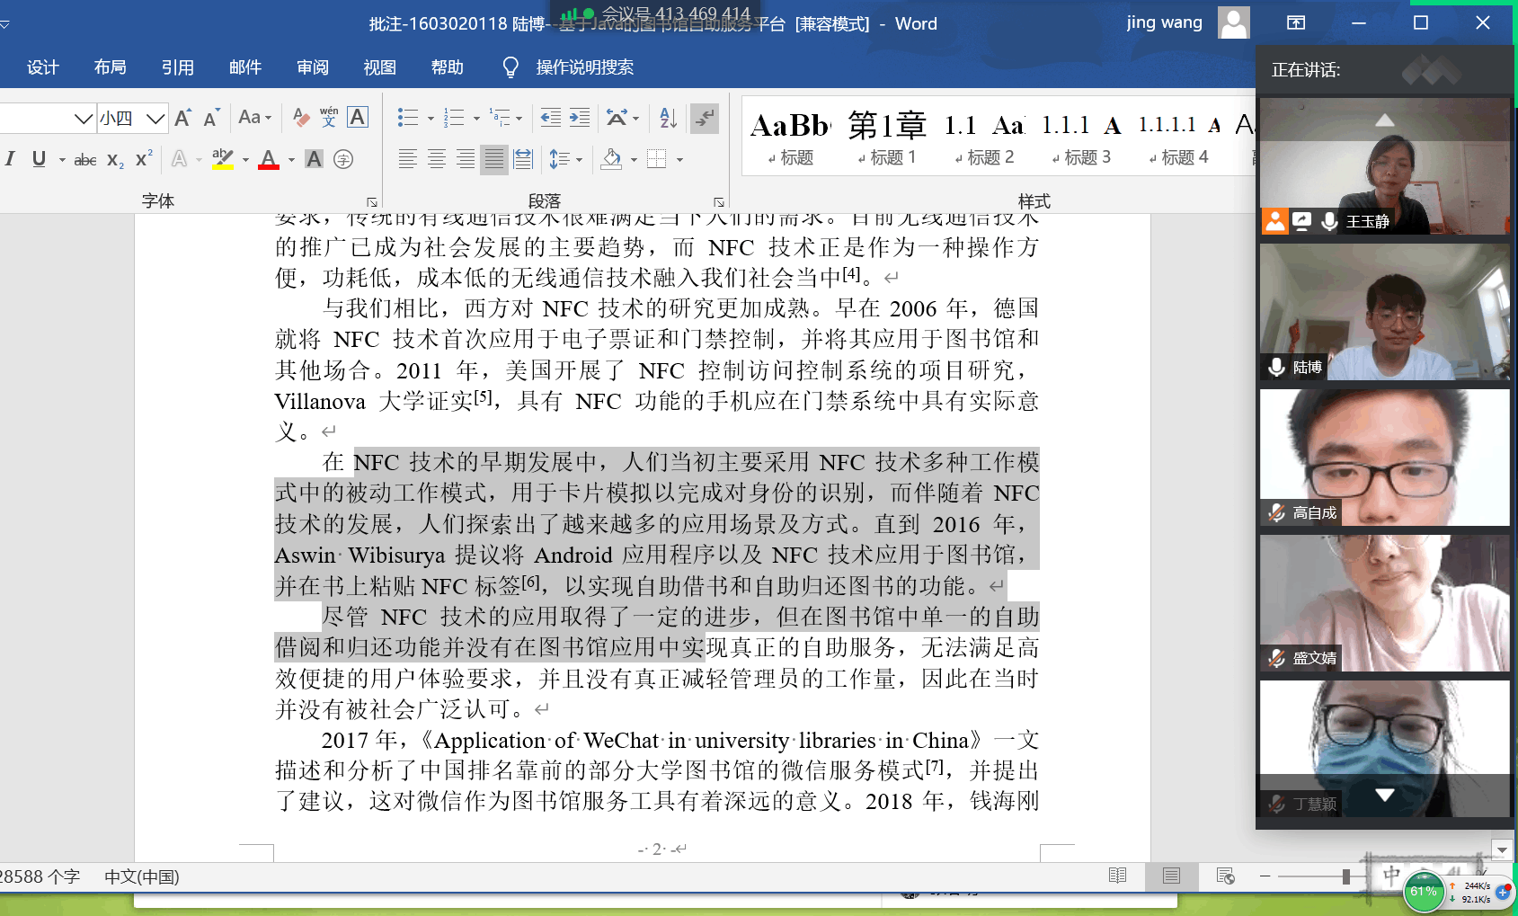Click the enclosed character 字 icon
The height and width of the screenshot is (916, 1518).
click(343, 160)
